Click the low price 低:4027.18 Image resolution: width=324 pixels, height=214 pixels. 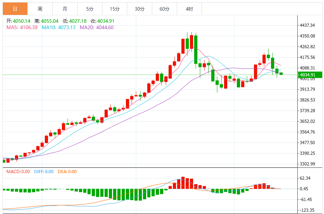click(x=75, y=21)
